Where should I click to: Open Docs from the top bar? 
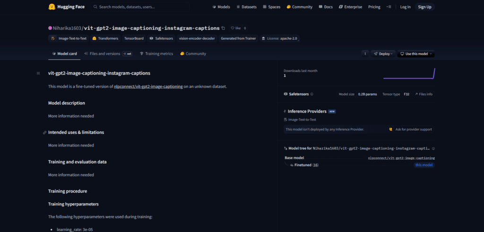coord(326,7)
